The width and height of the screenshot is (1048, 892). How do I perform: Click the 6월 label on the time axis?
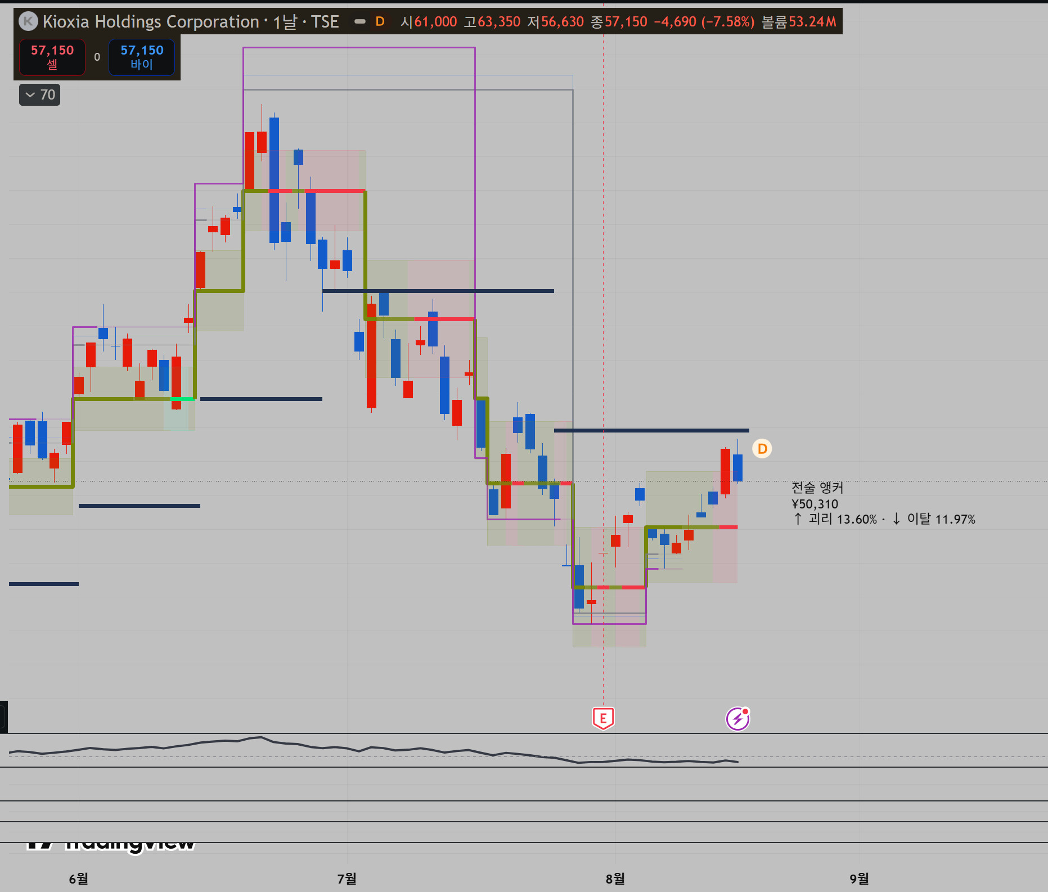click(x=79, y=879)
